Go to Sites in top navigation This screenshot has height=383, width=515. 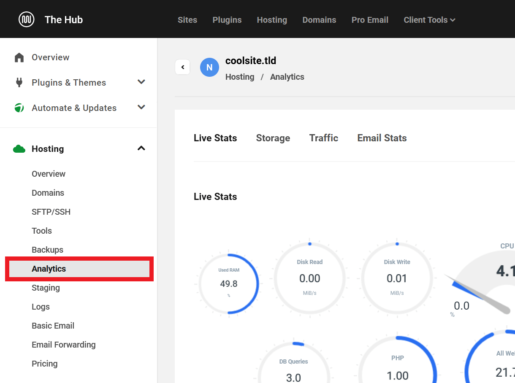187,20
